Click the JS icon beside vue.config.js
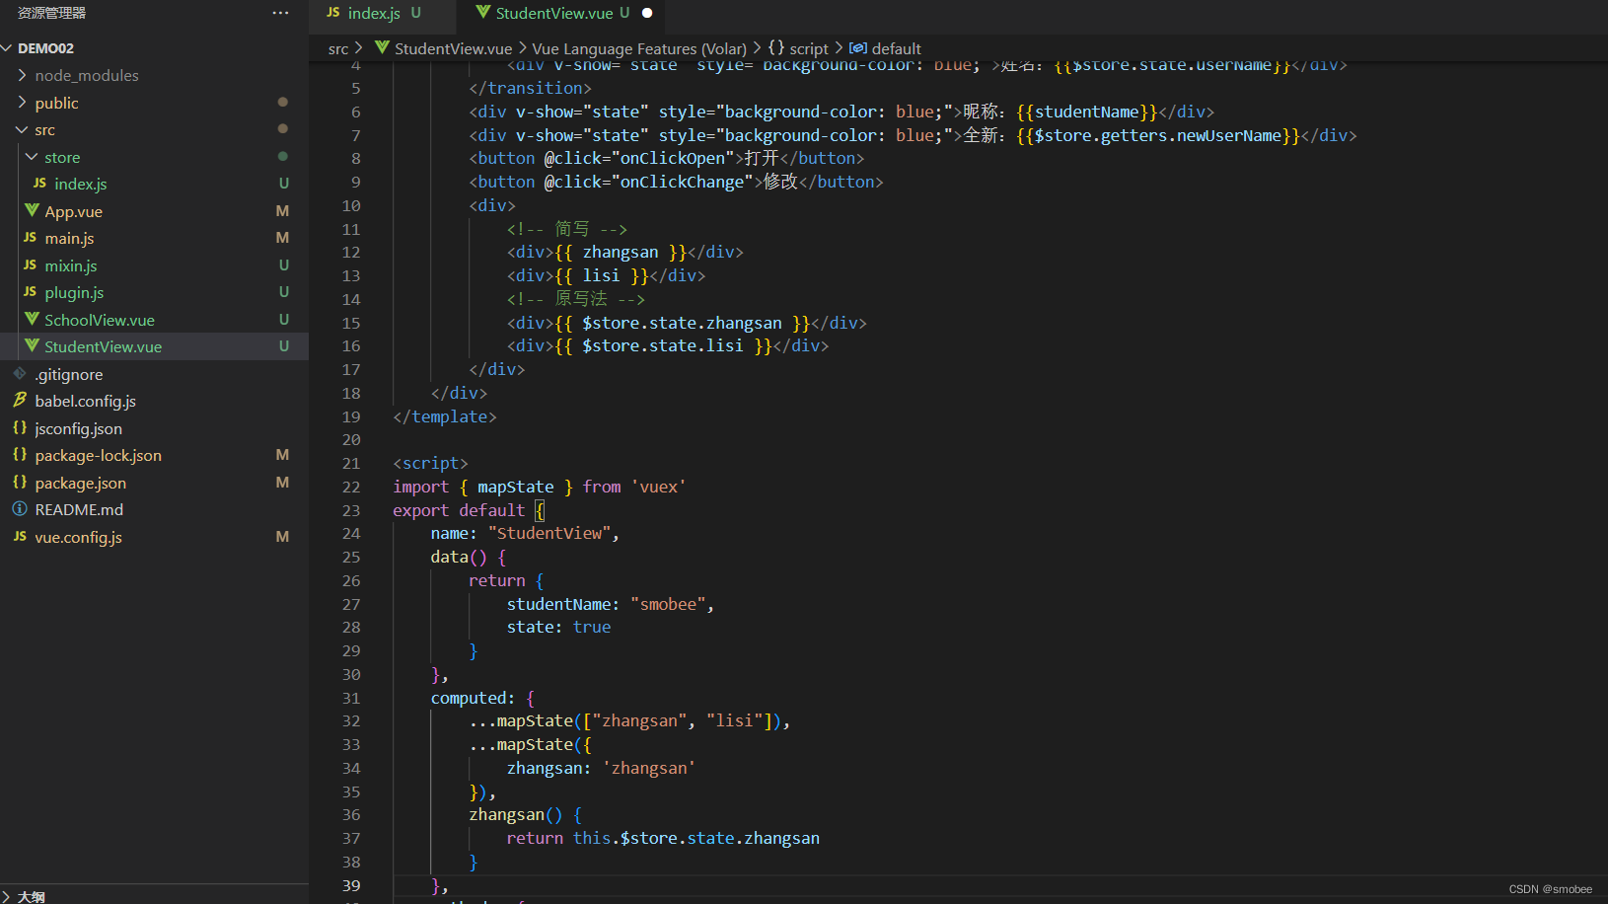 [x=20, y=536]
